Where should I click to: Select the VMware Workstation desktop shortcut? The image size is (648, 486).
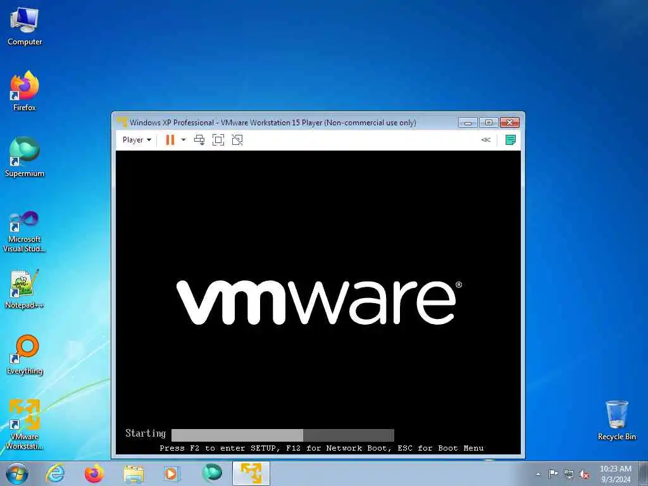pyautogui.click(x=25, y=424)
